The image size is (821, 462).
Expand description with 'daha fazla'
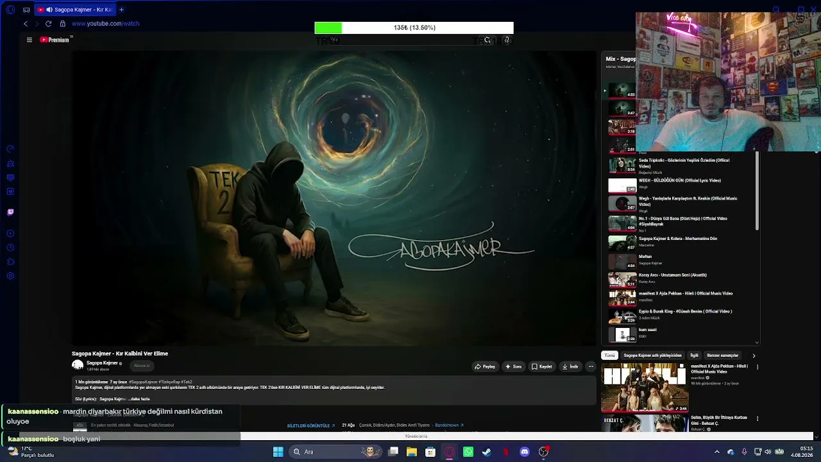point(140,399)
